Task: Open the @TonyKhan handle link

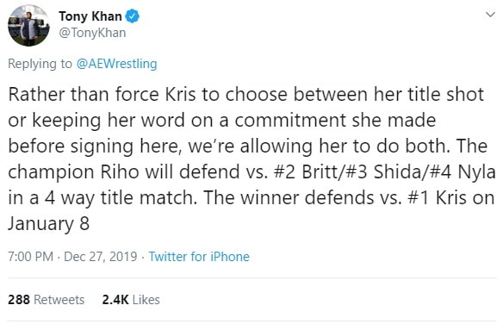Action: pos(92,33)
